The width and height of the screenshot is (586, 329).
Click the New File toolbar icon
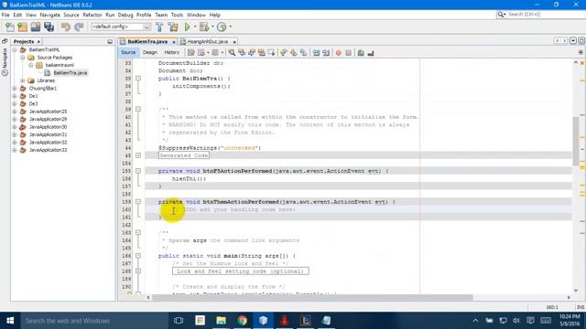10,27
